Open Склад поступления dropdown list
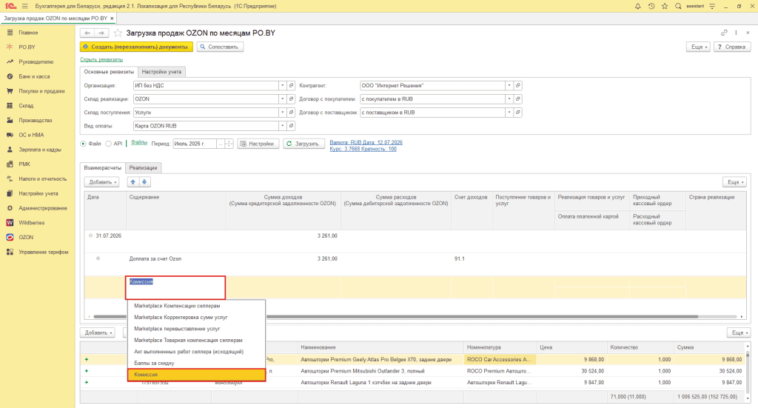758x408 pixels. (x=282, y=112)
